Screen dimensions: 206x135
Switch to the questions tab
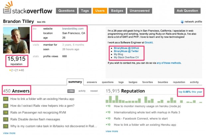108,82
